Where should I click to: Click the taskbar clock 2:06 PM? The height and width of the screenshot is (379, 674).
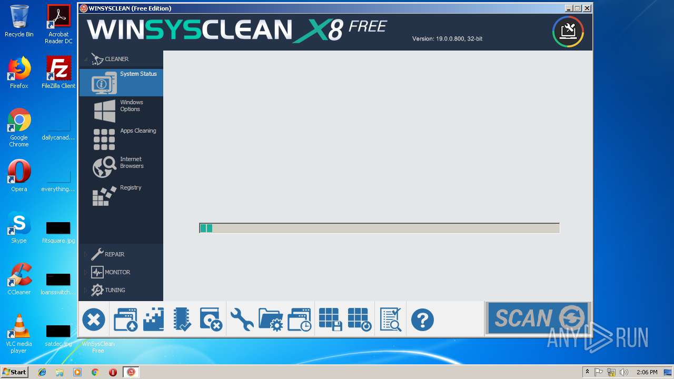pos(647,372)
